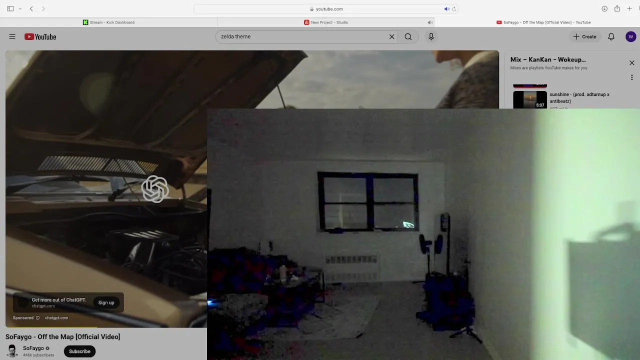Close the Mix playlist panel
Viewport: 640px width, 360px height.
[632, 63]
